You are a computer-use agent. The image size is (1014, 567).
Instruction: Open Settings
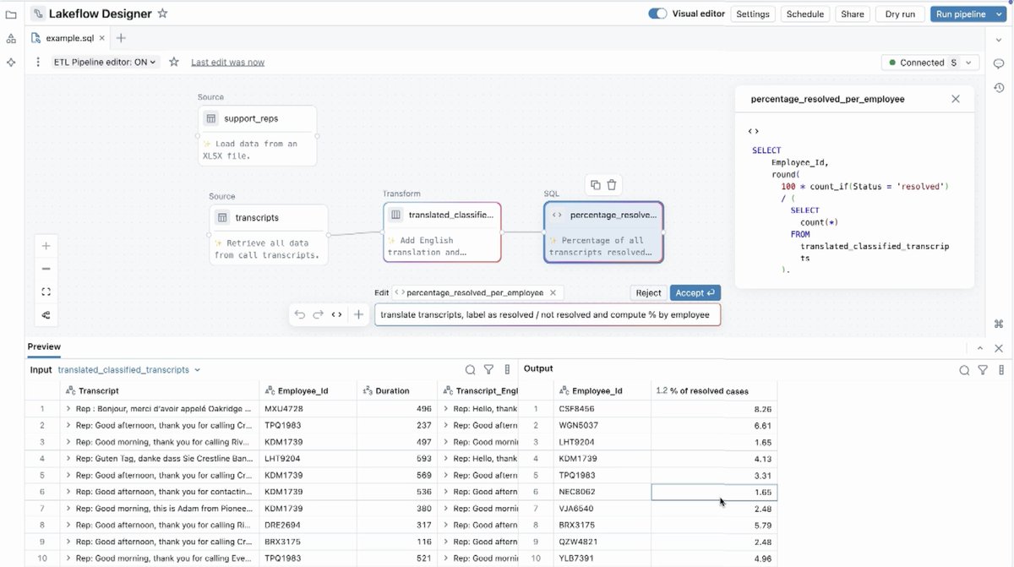coord(752,14)
